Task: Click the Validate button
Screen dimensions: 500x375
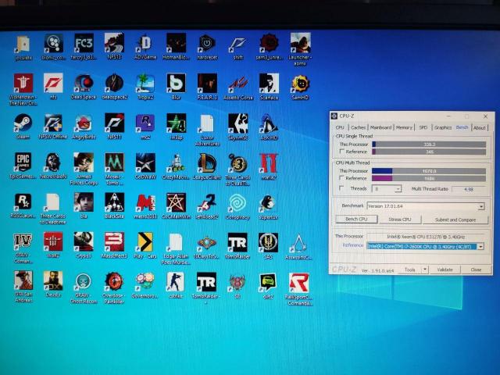Action: pos(445,270)
